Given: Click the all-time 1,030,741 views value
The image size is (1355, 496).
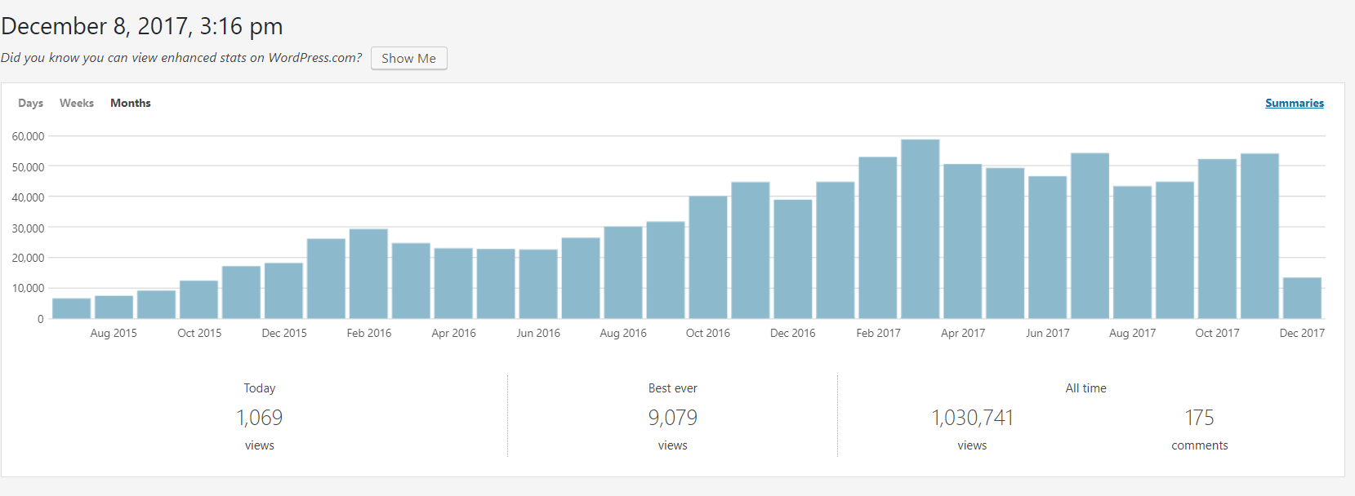Looking at the screenshot, I should tap(972, 418).
